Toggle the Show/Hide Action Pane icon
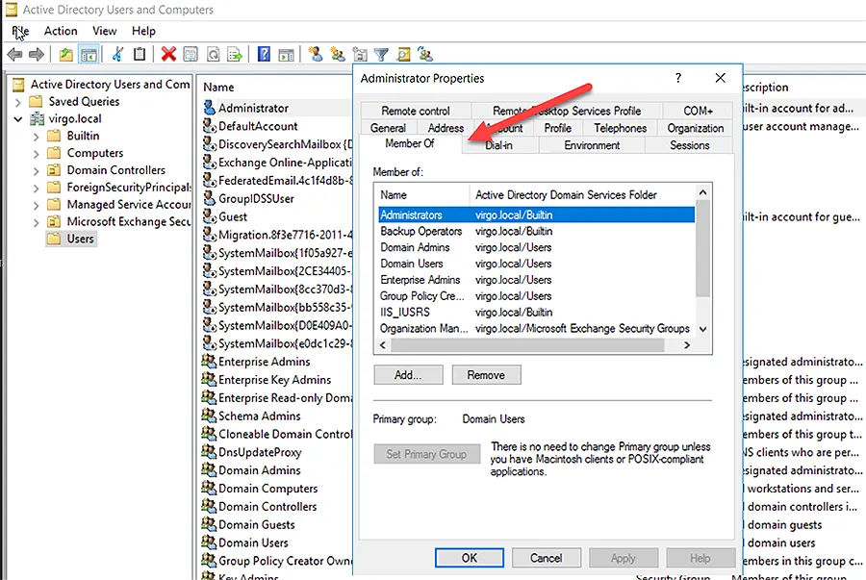Image resolution: width=866 pixels, height=580 pixels. [286, 54]
